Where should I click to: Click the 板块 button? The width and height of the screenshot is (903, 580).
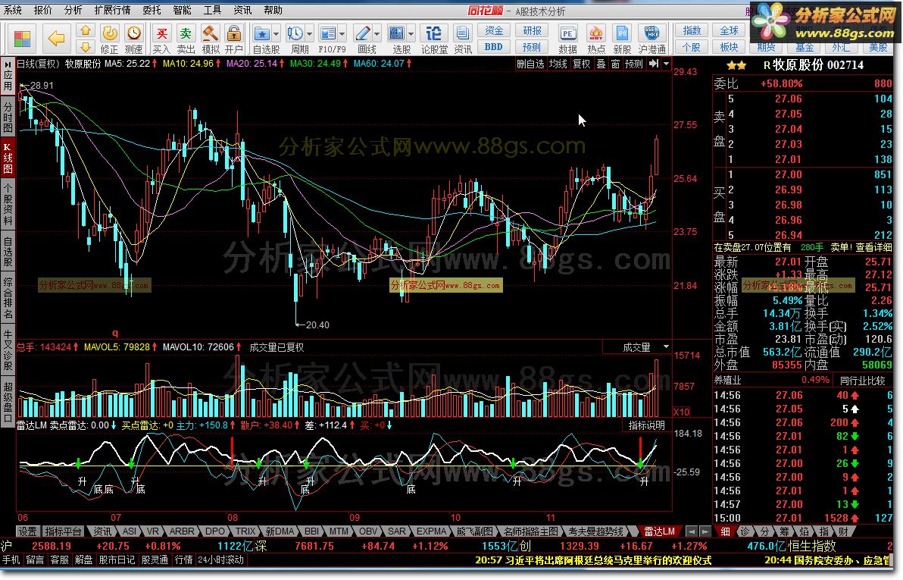[x=729, y=47]
